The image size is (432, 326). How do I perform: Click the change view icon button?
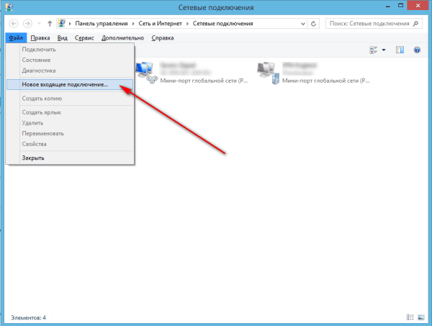point(373,50)
